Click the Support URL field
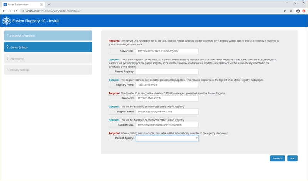This screenshot has height=181, width=308. click(167, 125)
